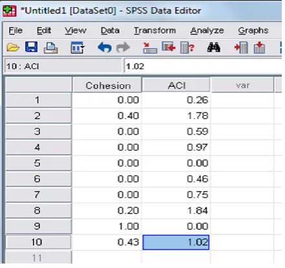Select row 1 header
This screenshot has height=268, width=285.
[39, 100]
